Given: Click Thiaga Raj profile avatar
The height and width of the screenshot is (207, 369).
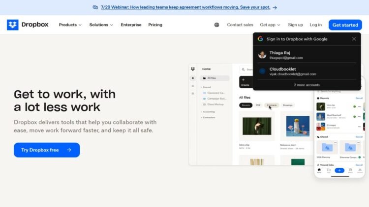Looking at the screenshot, I should pos(262,55).
